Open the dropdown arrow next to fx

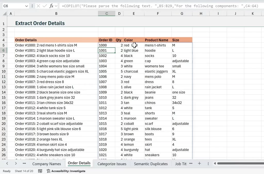56,6
